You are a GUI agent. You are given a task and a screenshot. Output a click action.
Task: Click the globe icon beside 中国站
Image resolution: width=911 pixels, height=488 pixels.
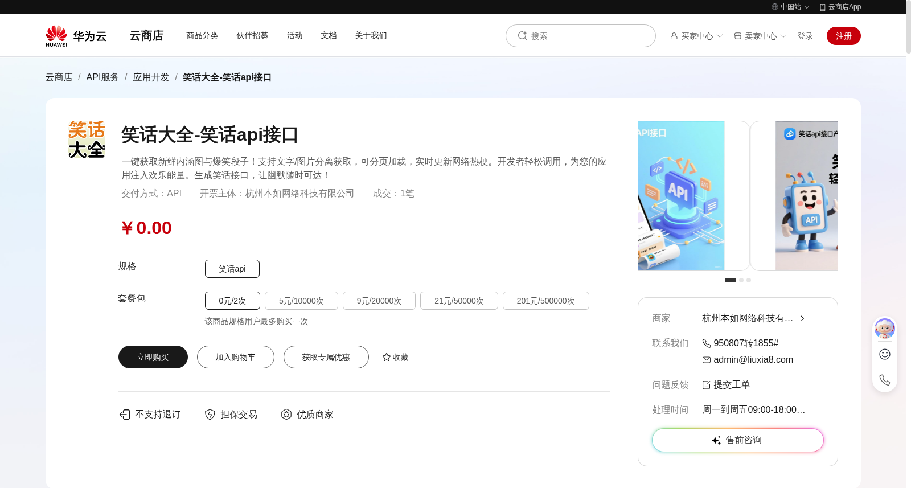coord(775,7)
